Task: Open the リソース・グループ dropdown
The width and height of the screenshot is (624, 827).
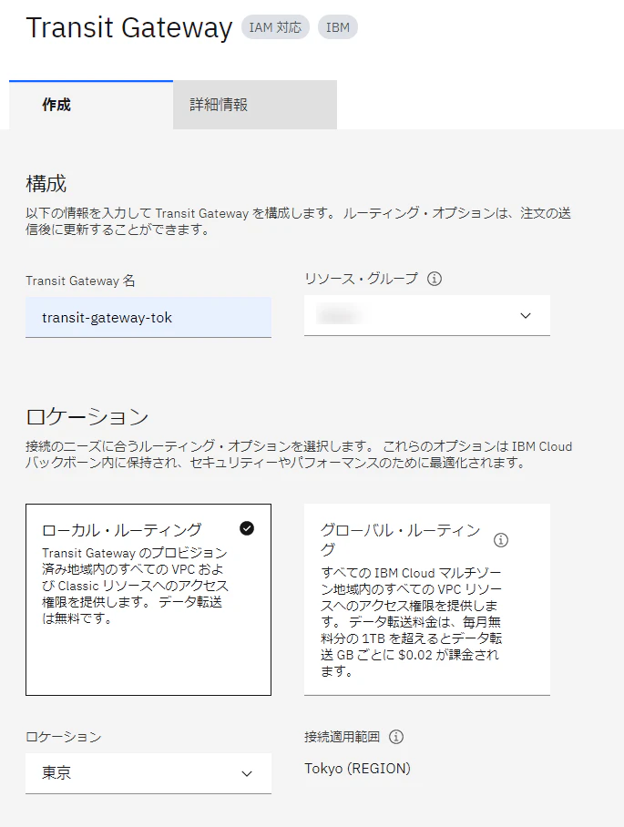Action: (426, 315)
